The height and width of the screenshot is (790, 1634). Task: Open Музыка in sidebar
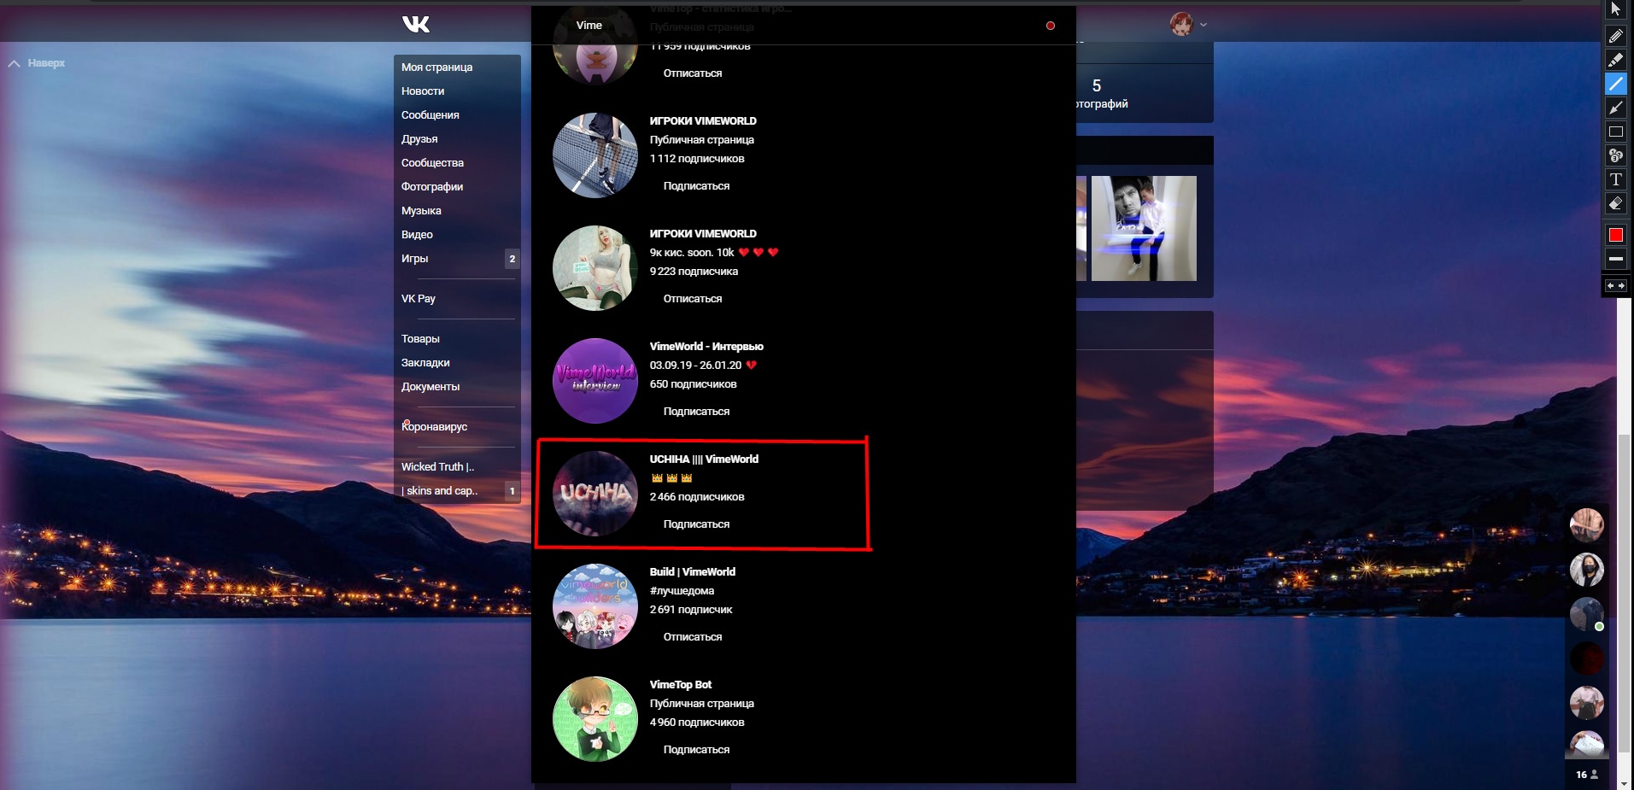pos(421,210)
